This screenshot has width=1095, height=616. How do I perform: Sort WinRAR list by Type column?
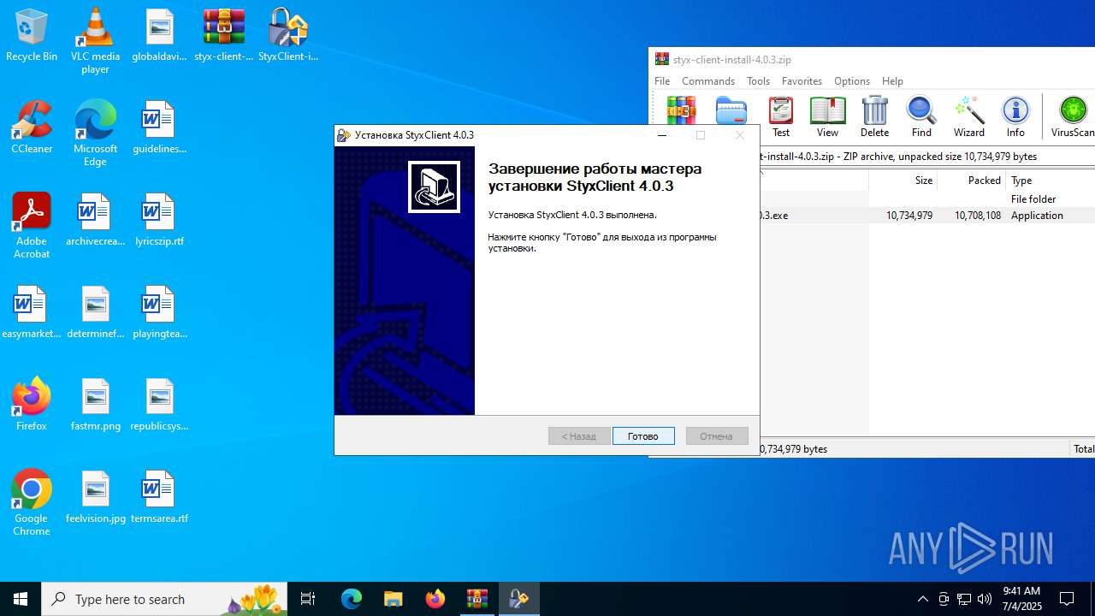point(1051,181)
